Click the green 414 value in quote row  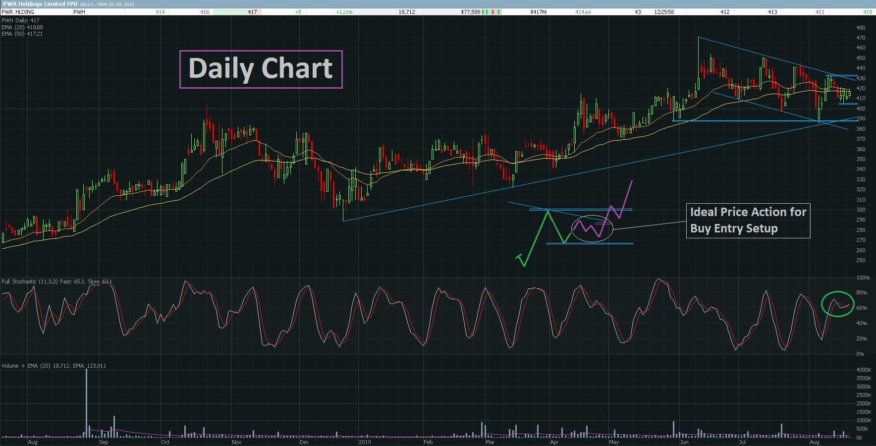coord(160,12)
